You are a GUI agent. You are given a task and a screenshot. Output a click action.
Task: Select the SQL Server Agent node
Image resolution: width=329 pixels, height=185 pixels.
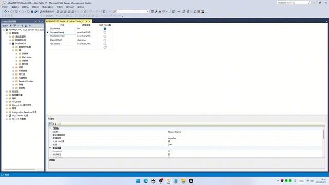(x=20, y=115)
